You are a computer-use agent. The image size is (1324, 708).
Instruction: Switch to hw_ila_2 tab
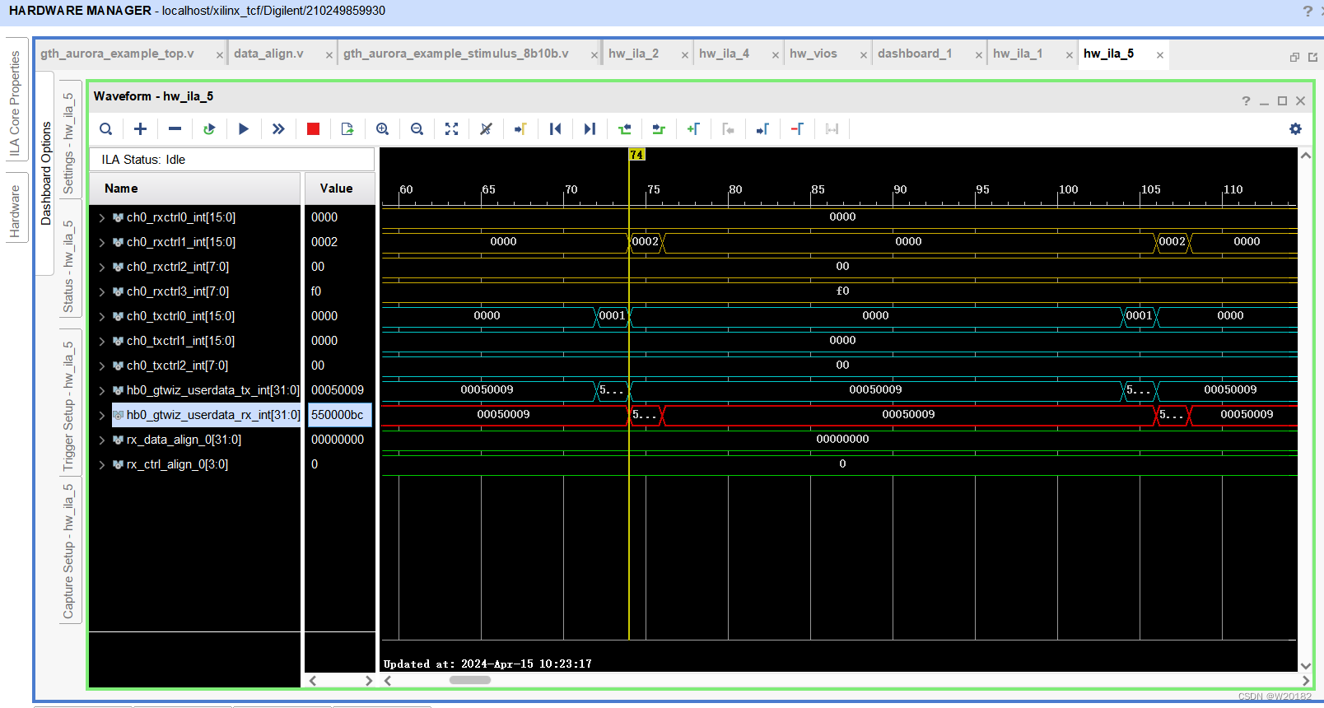[633, 54]
